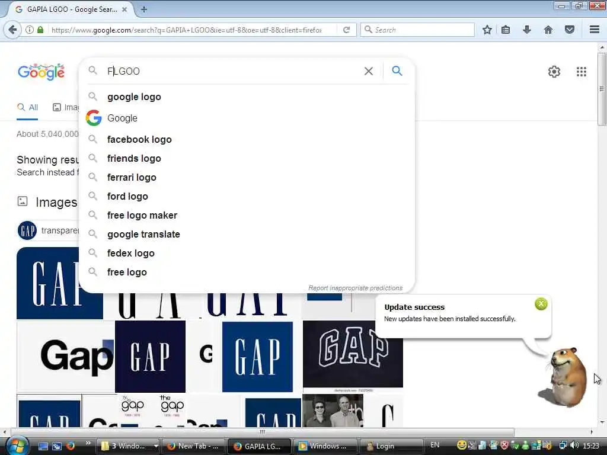
Task: Dismiss the Update success notification
Action: pos(541,304)
